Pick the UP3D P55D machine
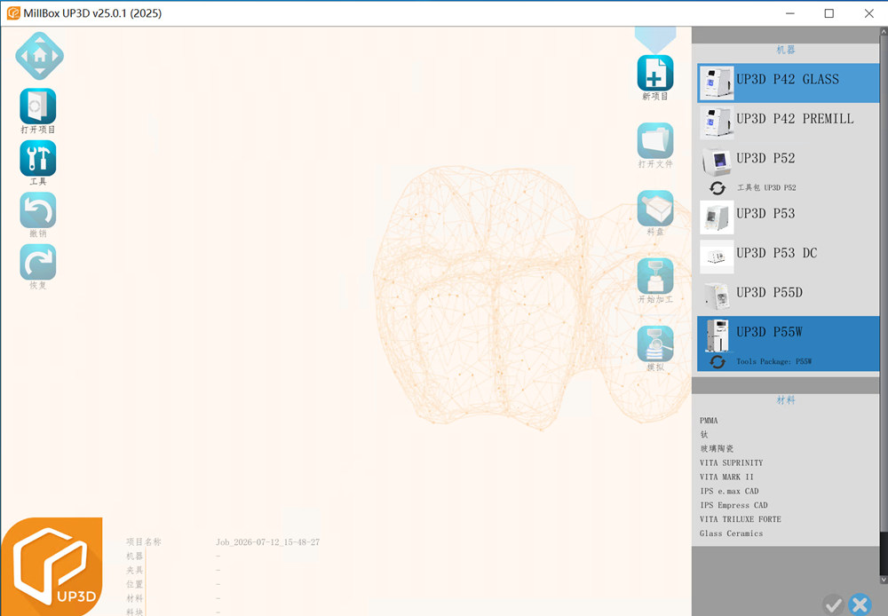This screenshot has height=616, width=888. click(789, 296)
